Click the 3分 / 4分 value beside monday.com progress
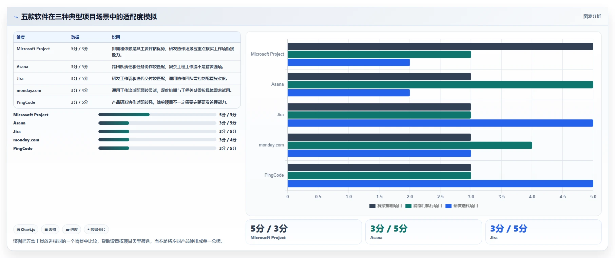Viewport: 615px width, 258px height. tap(228, 140)
